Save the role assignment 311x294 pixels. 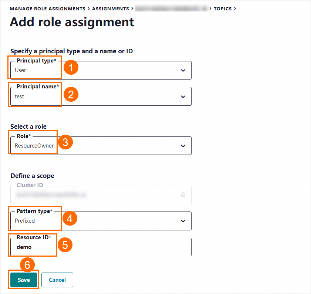coord(24,280)
